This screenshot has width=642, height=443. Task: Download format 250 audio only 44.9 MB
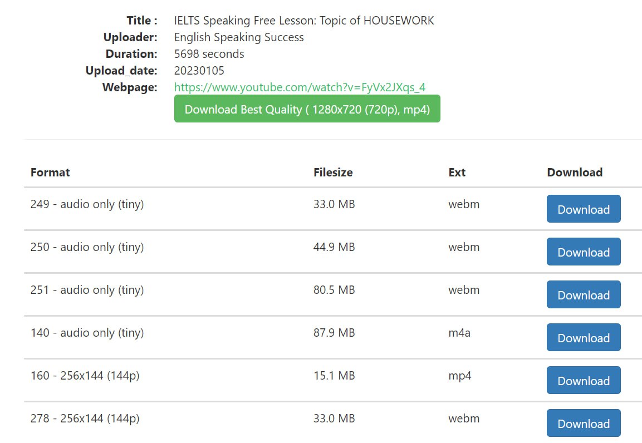point(584,252)
